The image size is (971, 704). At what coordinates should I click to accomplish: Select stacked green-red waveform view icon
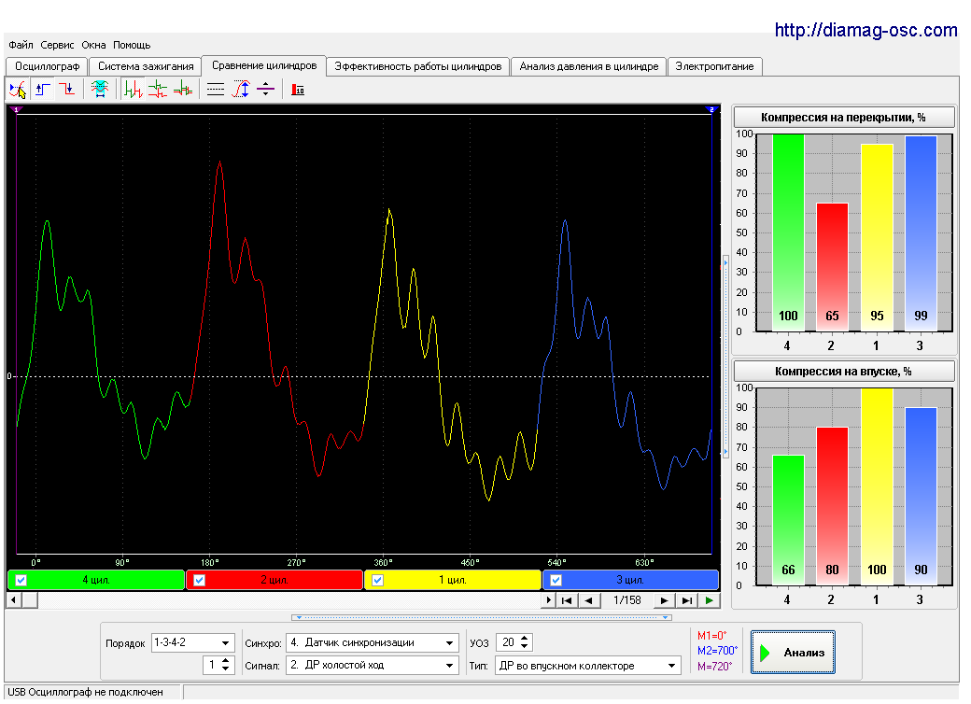157,90
